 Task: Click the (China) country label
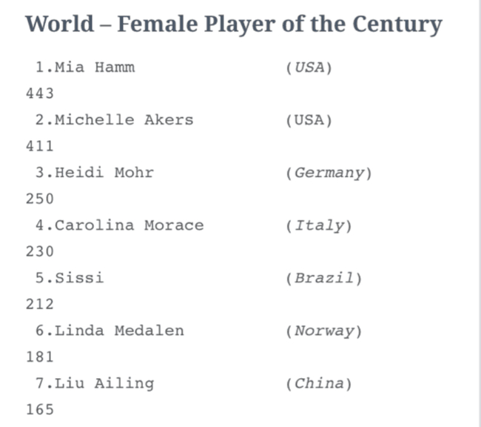tap(318, 383)
